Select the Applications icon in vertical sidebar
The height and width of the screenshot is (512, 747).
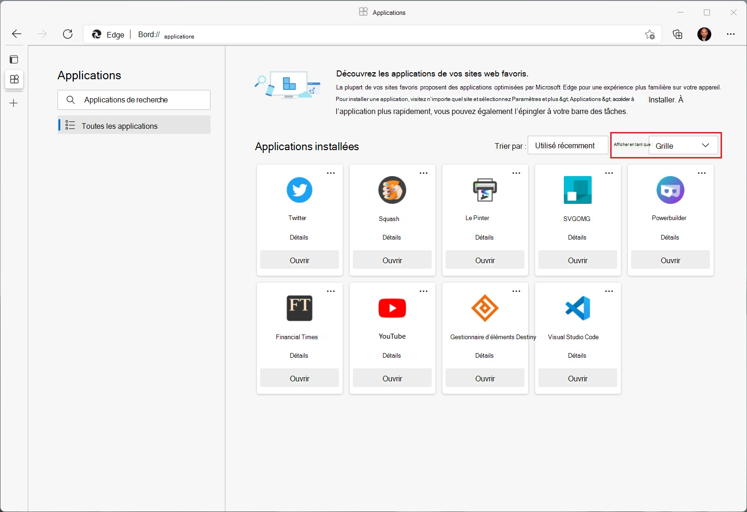(x=14, y=79)
